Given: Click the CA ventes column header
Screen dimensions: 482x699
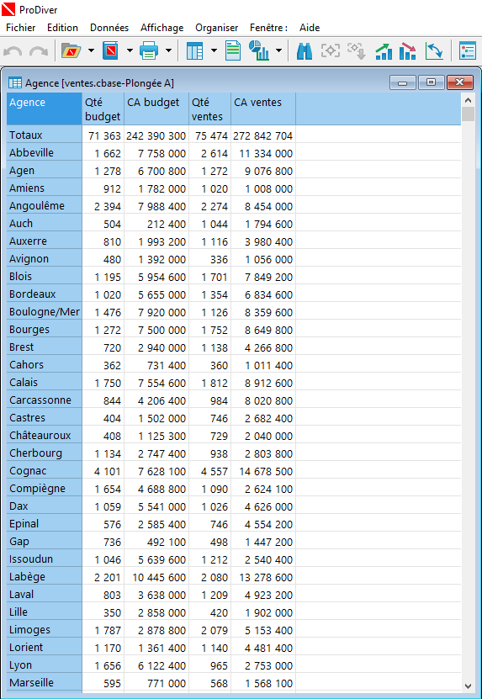Looking at the screenshot, I should tap(263, 109).
